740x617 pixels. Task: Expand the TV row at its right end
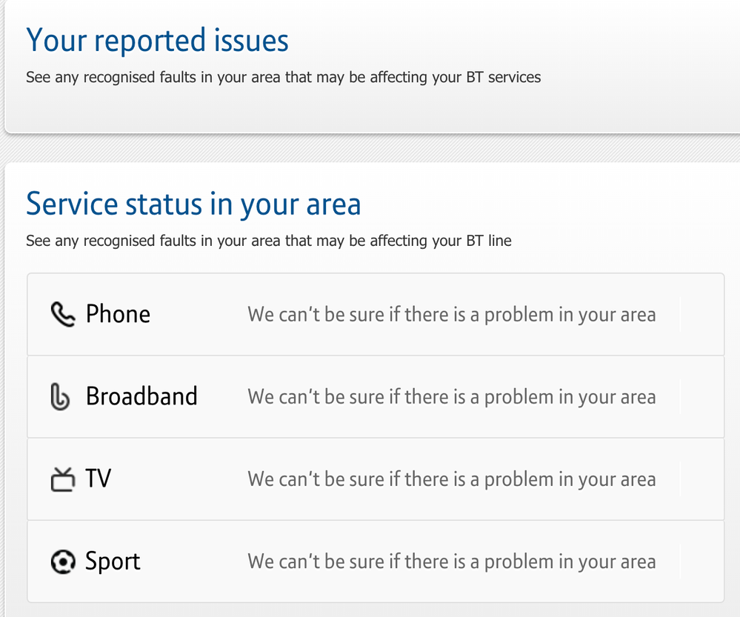701,479
